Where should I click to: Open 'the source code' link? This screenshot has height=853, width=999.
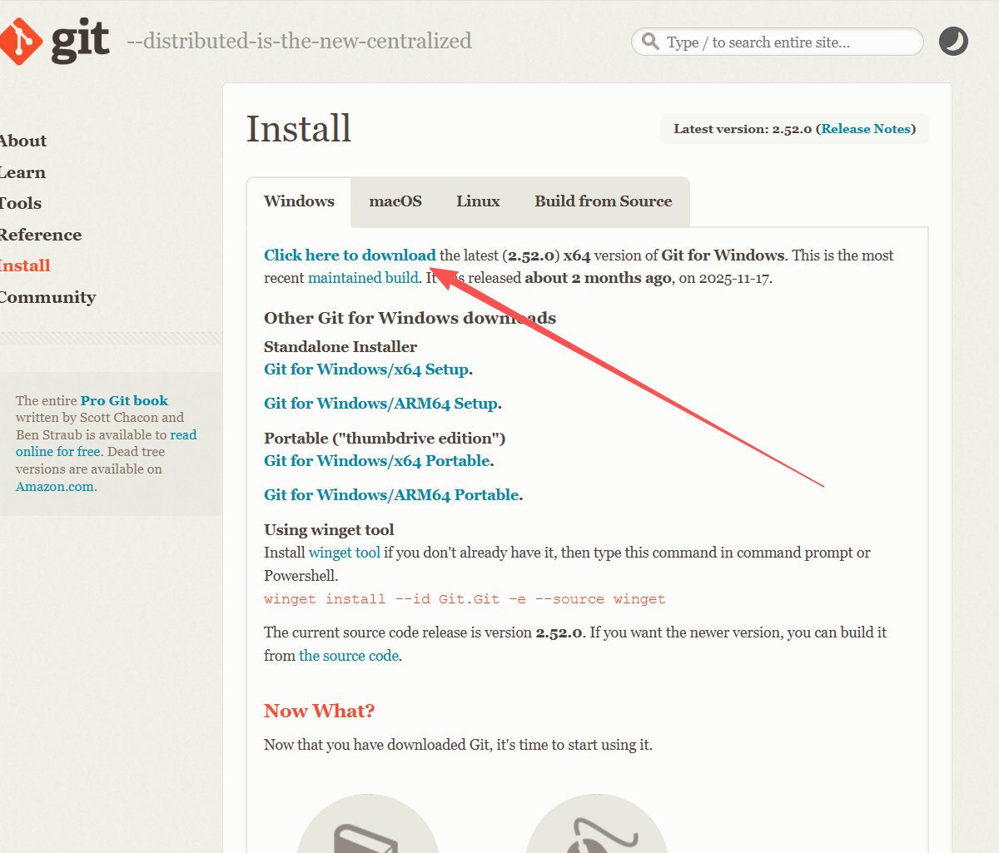[349, 656]
